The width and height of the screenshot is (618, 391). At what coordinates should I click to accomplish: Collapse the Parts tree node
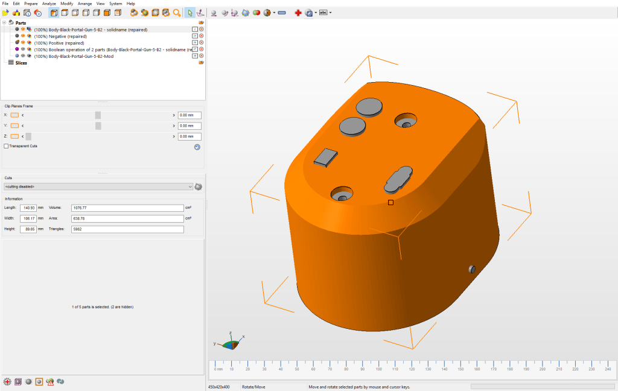(4, 22)
